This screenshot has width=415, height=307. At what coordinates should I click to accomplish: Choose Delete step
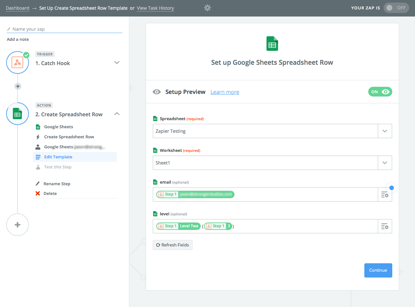tap(50, 194)
